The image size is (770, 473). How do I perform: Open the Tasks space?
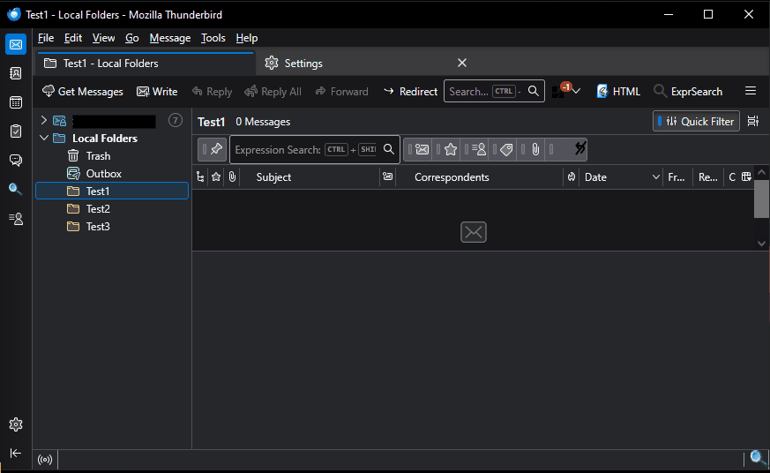(16, 131)
